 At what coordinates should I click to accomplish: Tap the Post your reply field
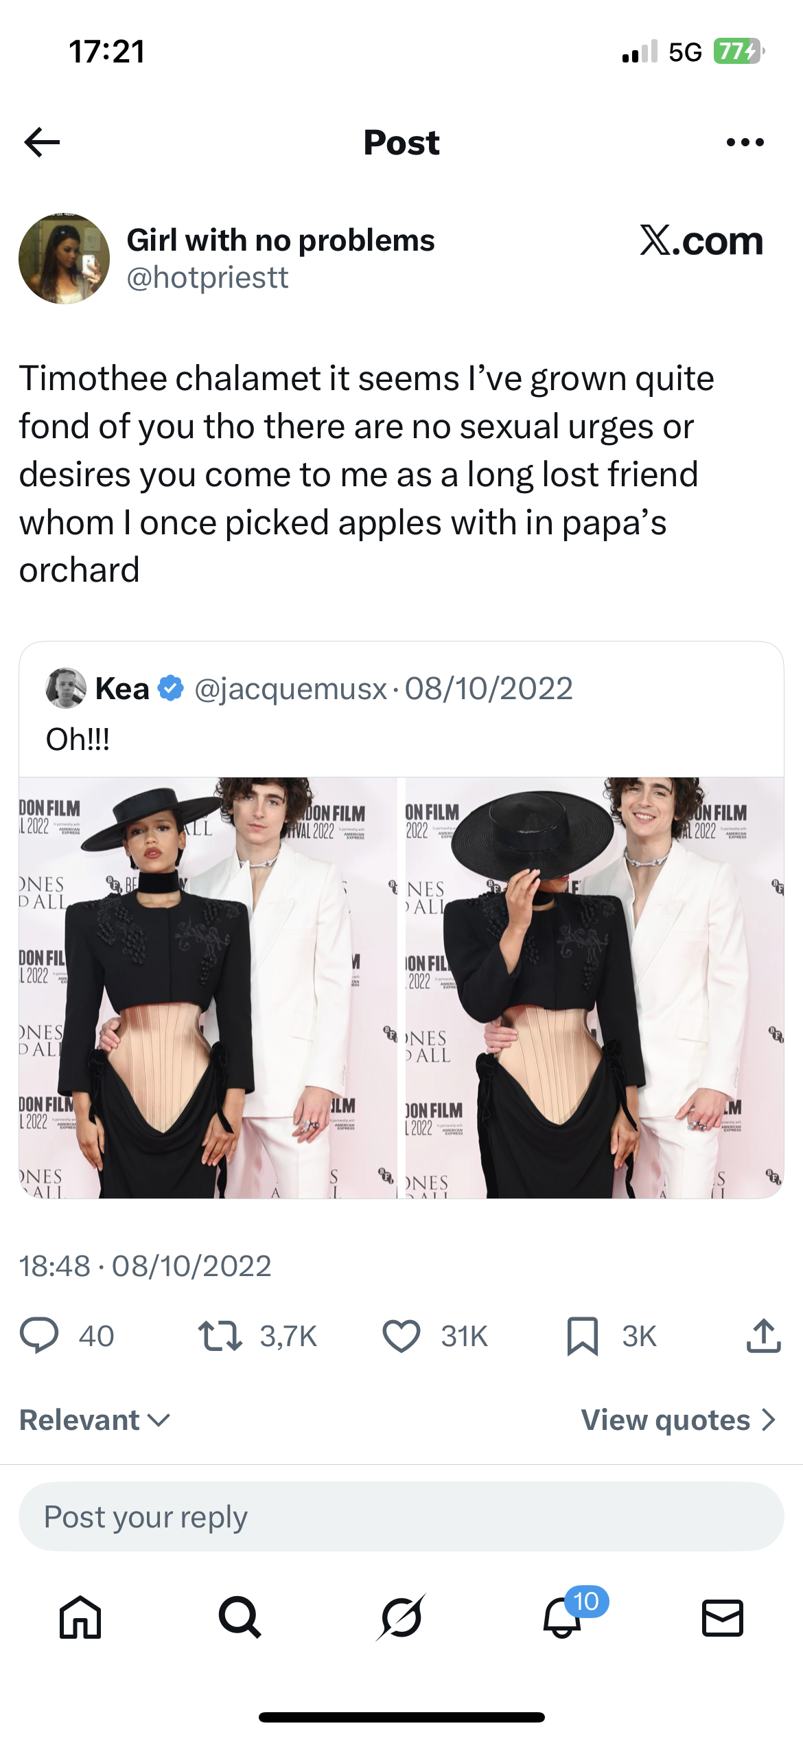pos(401,1516)
